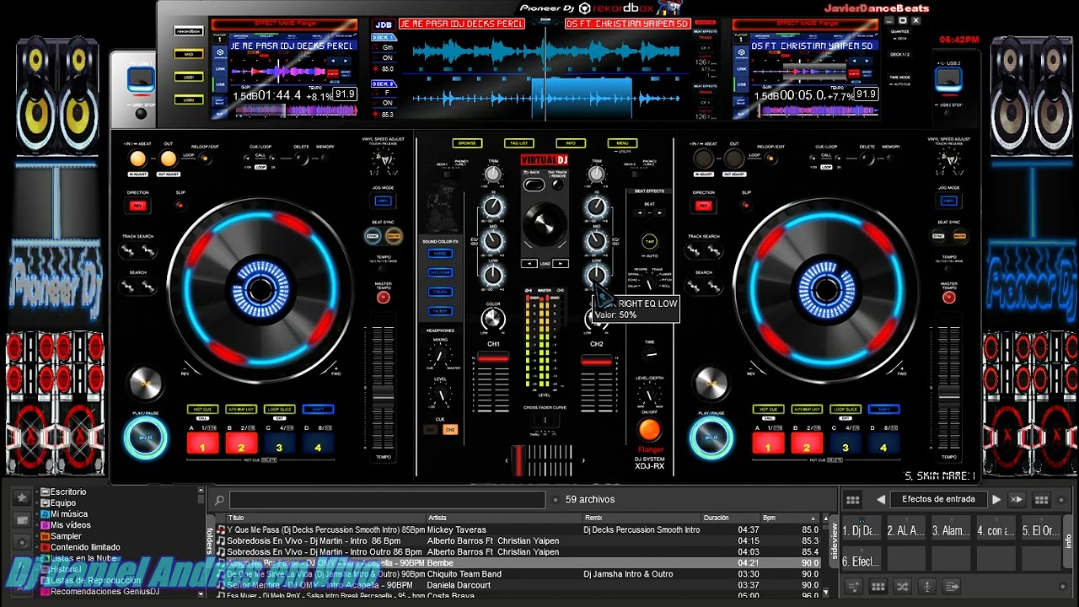This screenshot has width=1079, height=607.
Task: Go to previous effects bank arrow
Action: click(881, 499)
